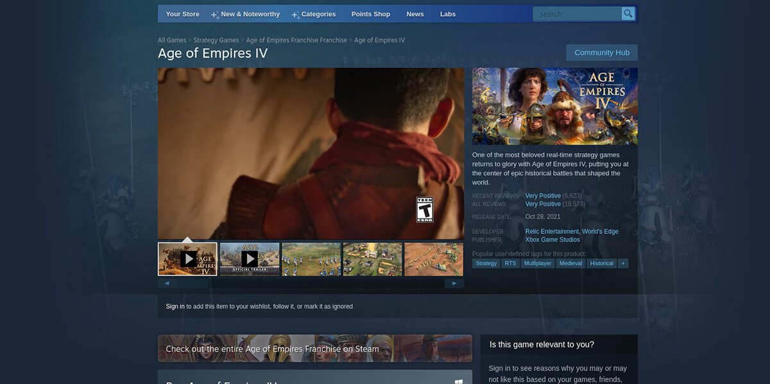Select the Medieval tag
The width and height of the screenshot is (770, 384).
pos(570,263)
